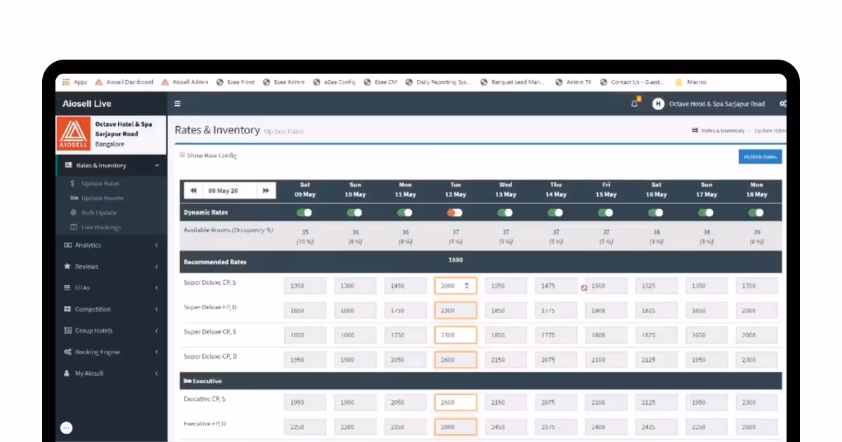842x442 pixels.
Task: Go to next dates with forward arrow
Action: 266,190
